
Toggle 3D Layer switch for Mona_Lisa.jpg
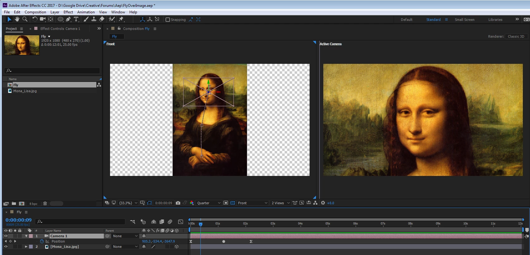pos(177,247)
